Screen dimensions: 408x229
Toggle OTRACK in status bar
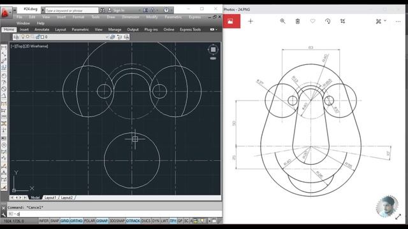[x=133, y=221]
